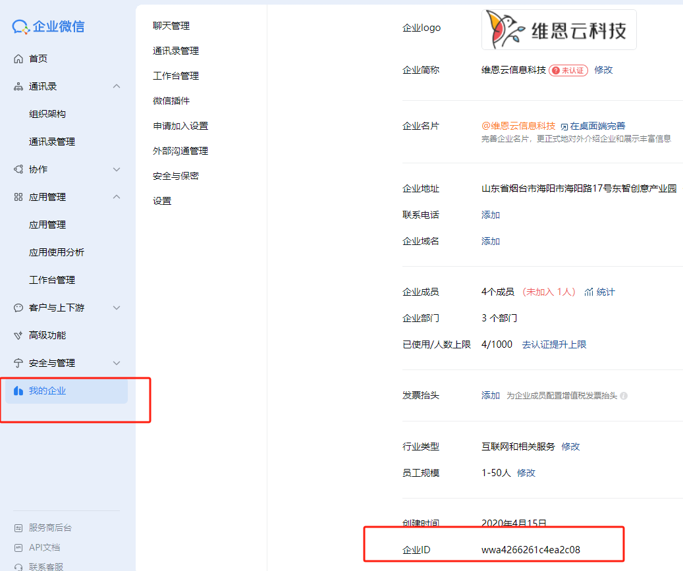This screenshot has height=571, width=683.
Task: Open 申请加入设置
Action: (x=180, y=126)
